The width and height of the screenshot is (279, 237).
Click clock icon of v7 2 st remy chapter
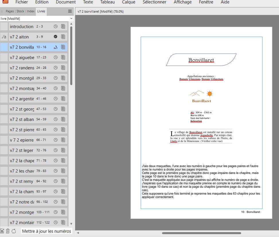(56, 181)
